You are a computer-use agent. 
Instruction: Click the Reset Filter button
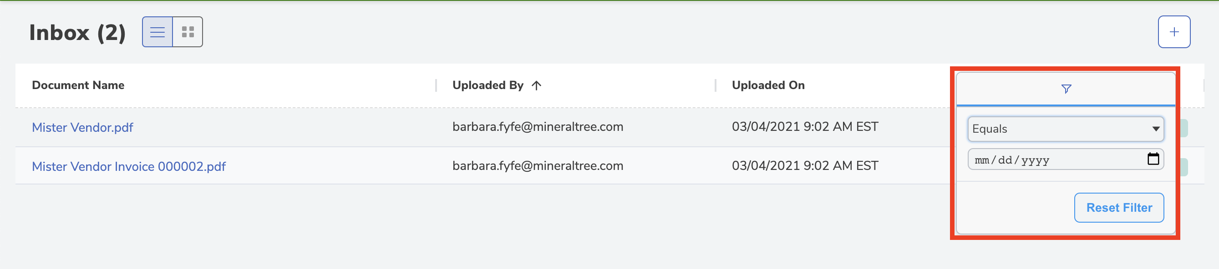(1119, 208)
